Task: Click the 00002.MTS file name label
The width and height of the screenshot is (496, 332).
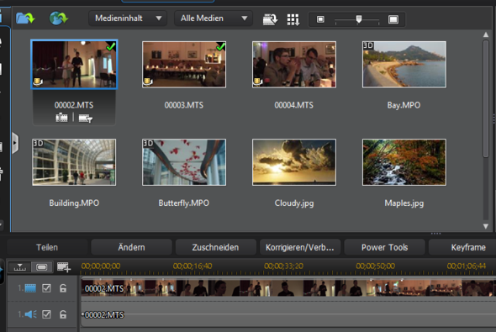Action: click(x=74, y=105)
